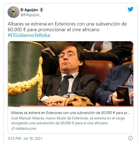Click the 3:12 PM timestamp
Image resolution: width=139 pixels, height=143 pixels.
click(x=14, y=138)
